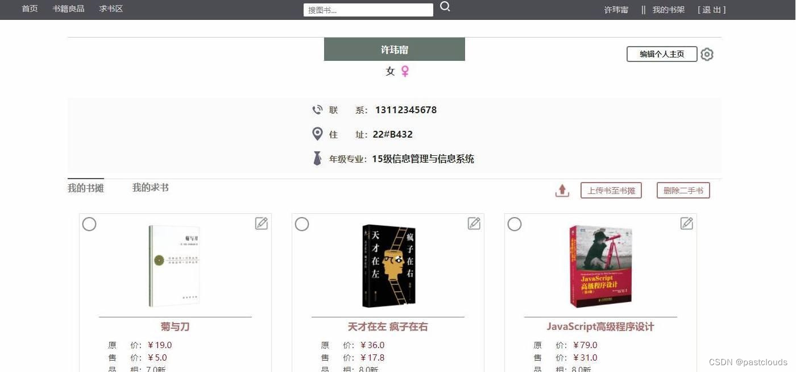Open 书籍良品 in the top navigation
Image resolution: width=796 pixels, height=372 pixels.
click(x=69, y=9)
